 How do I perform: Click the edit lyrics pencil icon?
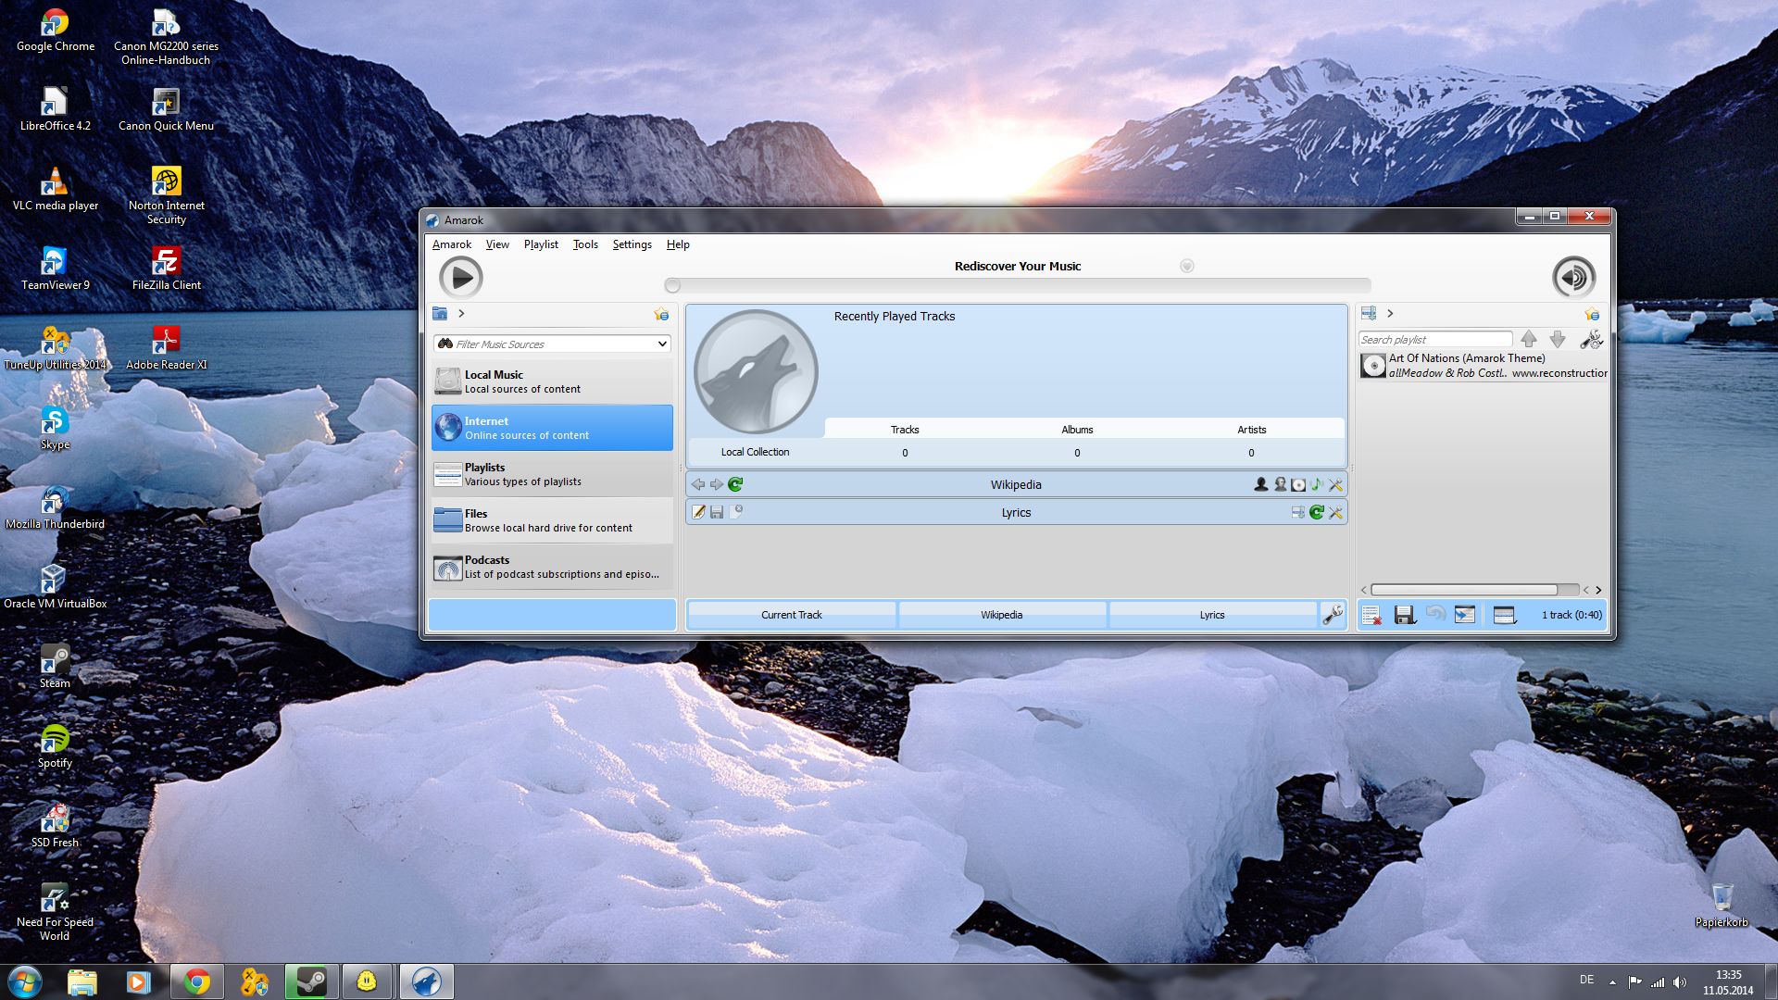699,512
